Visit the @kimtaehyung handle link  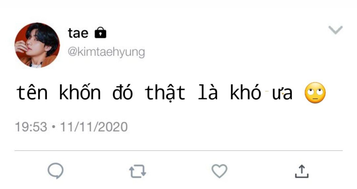point(106,52)
